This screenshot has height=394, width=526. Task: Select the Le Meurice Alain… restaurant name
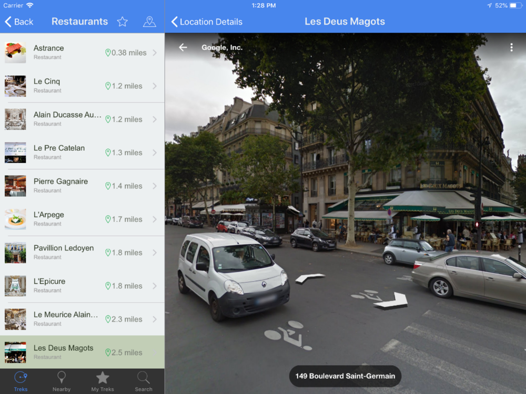(x=66, y=315)
